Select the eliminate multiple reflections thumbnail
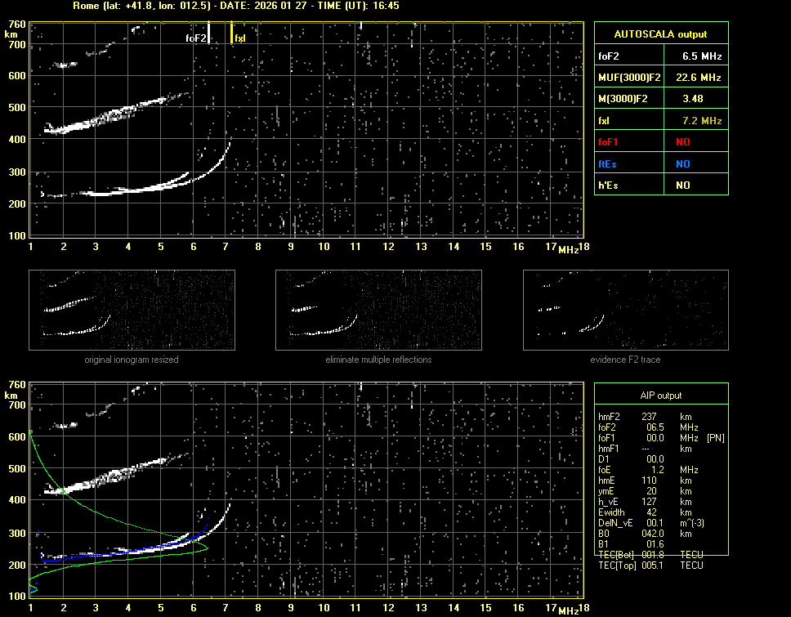The image size is (791, 617). (378, 310)
